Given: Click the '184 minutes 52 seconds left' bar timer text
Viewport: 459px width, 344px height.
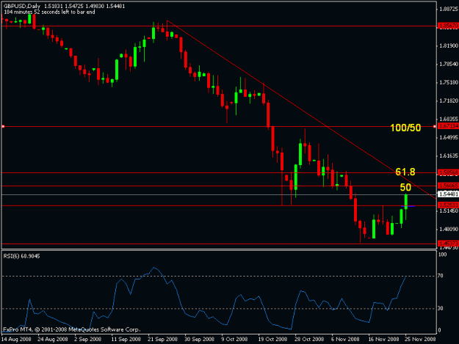Looking at the screenshot, I should (49, 12).
